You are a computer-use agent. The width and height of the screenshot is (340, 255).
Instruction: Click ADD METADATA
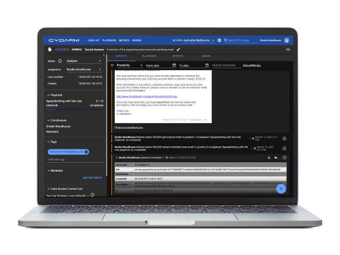coord(92,178)
